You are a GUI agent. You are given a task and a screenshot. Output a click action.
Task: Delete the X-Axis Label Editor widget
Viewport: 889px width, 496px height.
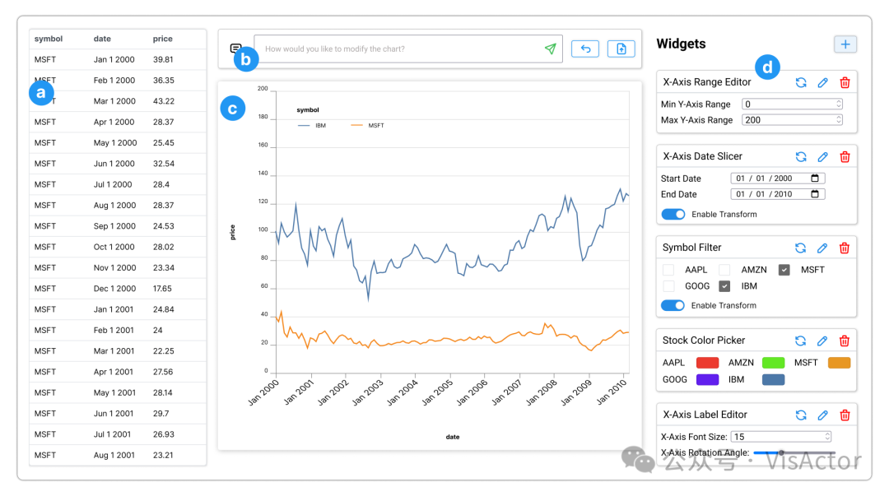845,415
